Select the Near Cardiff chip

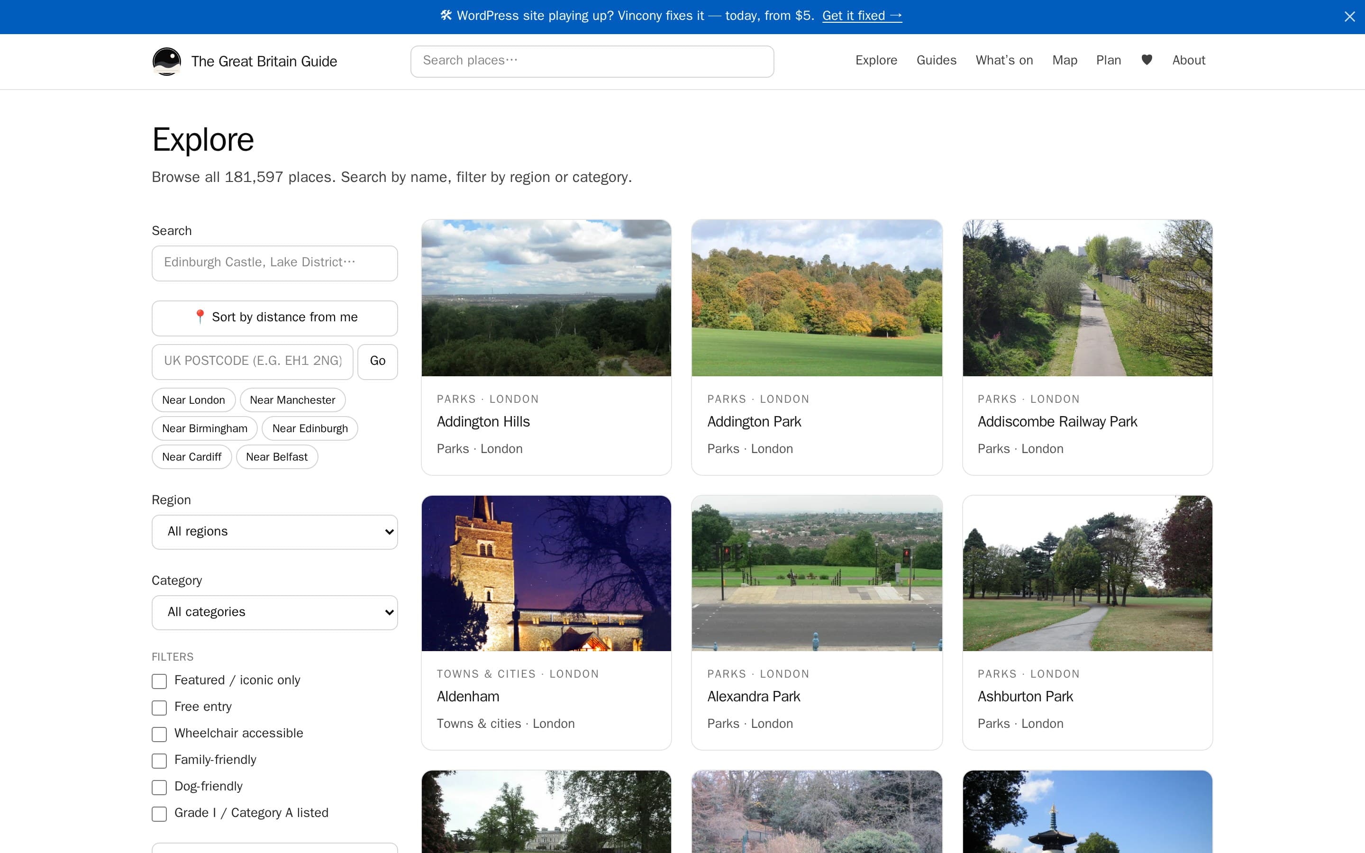coord(192,457)
